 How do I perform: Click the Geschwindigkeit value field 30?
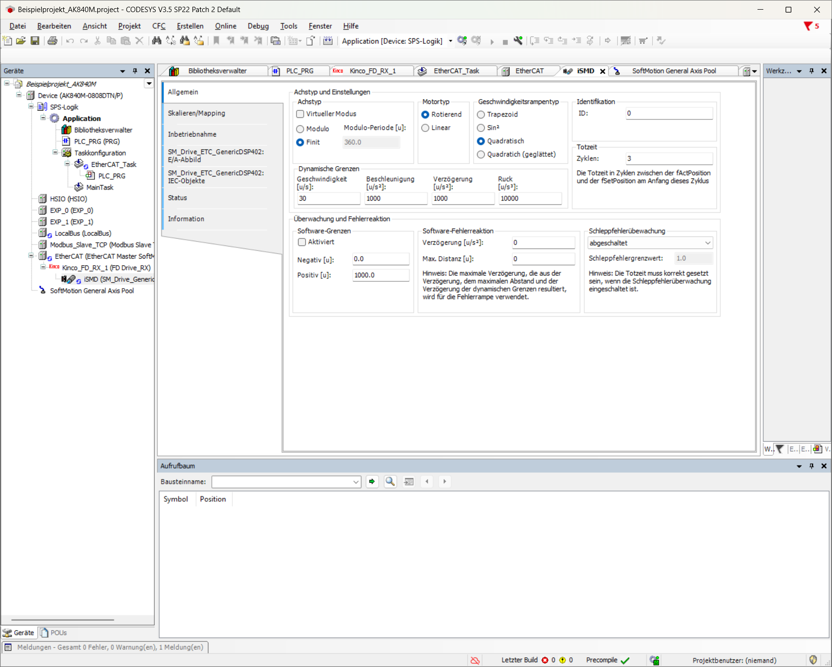[x=328, y=199]
